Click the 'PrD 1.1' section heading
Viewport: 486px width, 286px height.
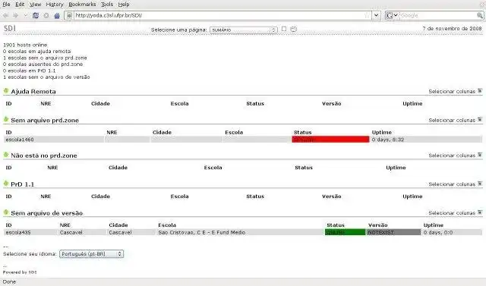[22, 184]
